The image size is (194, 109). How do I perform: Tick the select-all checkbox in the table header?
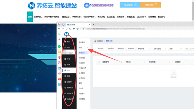point(99,62)
